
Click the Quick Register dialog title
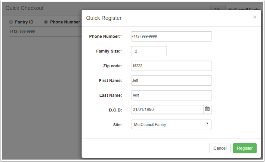pyautogui.click(x=104, y=18)
